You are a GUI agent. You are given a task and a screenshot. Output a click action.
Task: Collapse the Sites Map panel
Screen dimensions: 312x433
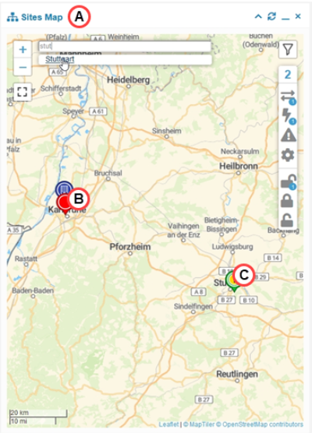[258, 16]
